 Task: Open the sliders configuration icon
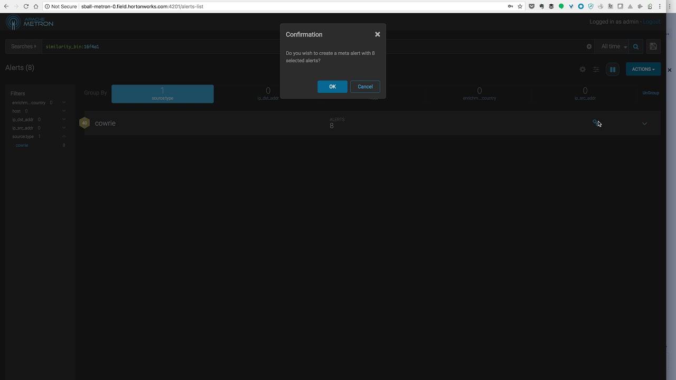point(596,69)
